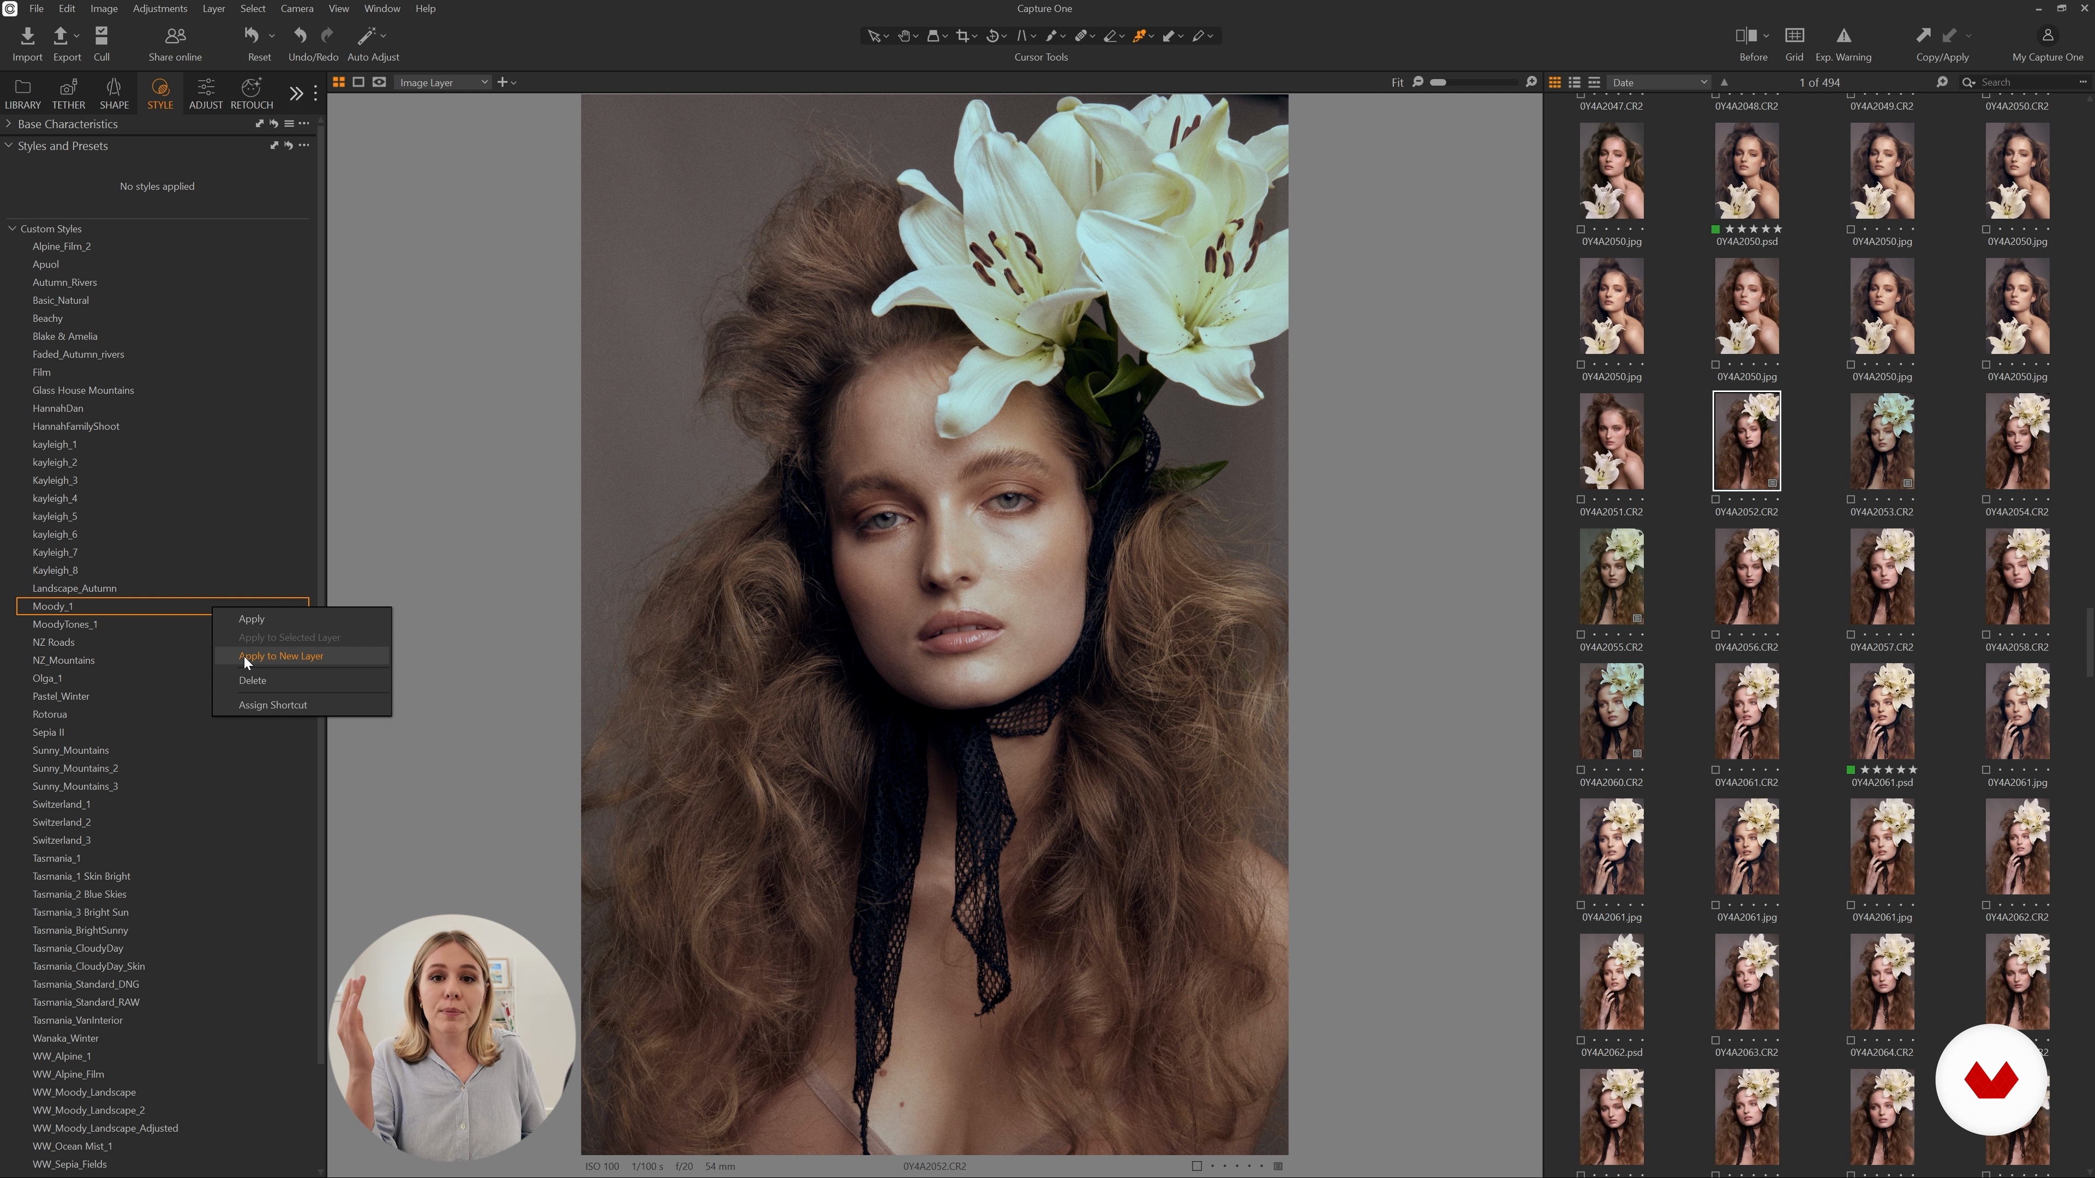Adjust the viewer zoom slider
This screenshot has width=2095, height=1178.
(1474, 82)
